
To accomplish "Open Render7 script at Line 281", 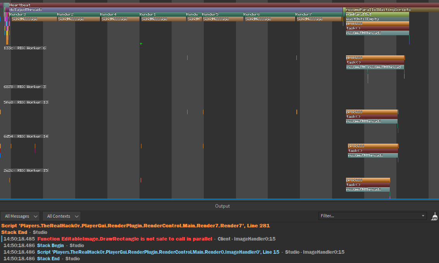I will pos(136,225).
